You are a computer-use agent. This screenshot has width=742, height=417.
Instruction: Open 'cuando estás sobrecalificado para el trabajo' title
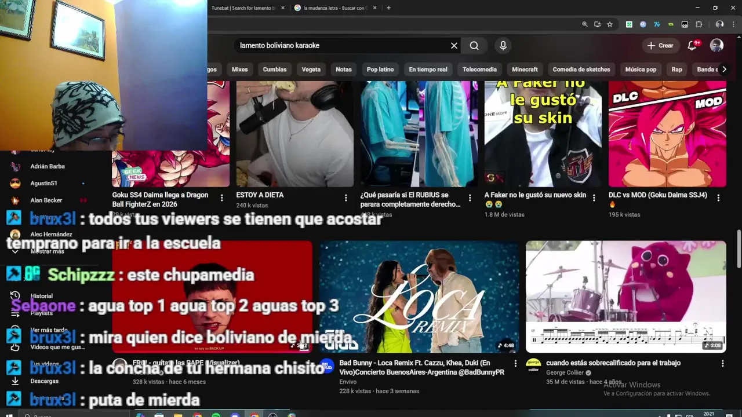[x=613, y=363]
